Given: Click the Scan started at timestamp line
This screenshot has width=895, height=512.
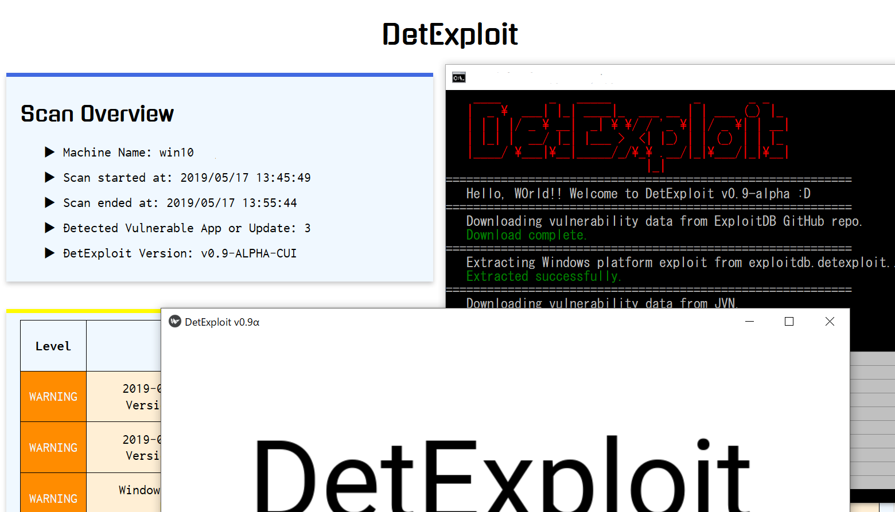Looking at the screenshot, I should (x=186, y=178).
